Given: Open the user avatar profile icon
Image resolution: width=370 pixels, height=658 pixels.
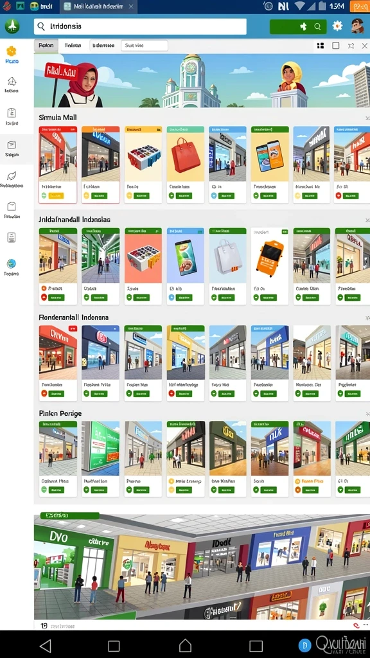Looking at the screenshot, I should pos(357,26).
